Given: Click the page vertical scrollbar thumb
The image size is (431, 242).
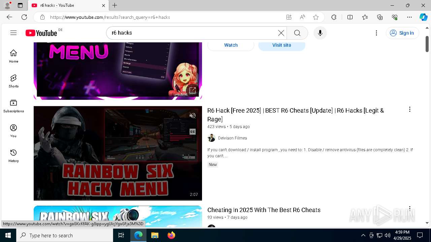Looking at the screenshot, I should pos(427,44).
